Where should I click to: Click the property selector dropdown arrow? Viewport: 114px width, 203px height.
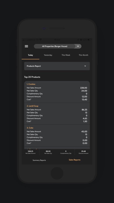(78, 46)
